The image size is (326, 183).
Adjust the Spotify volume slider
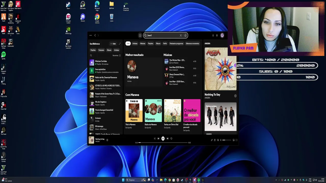coord(227,140)
